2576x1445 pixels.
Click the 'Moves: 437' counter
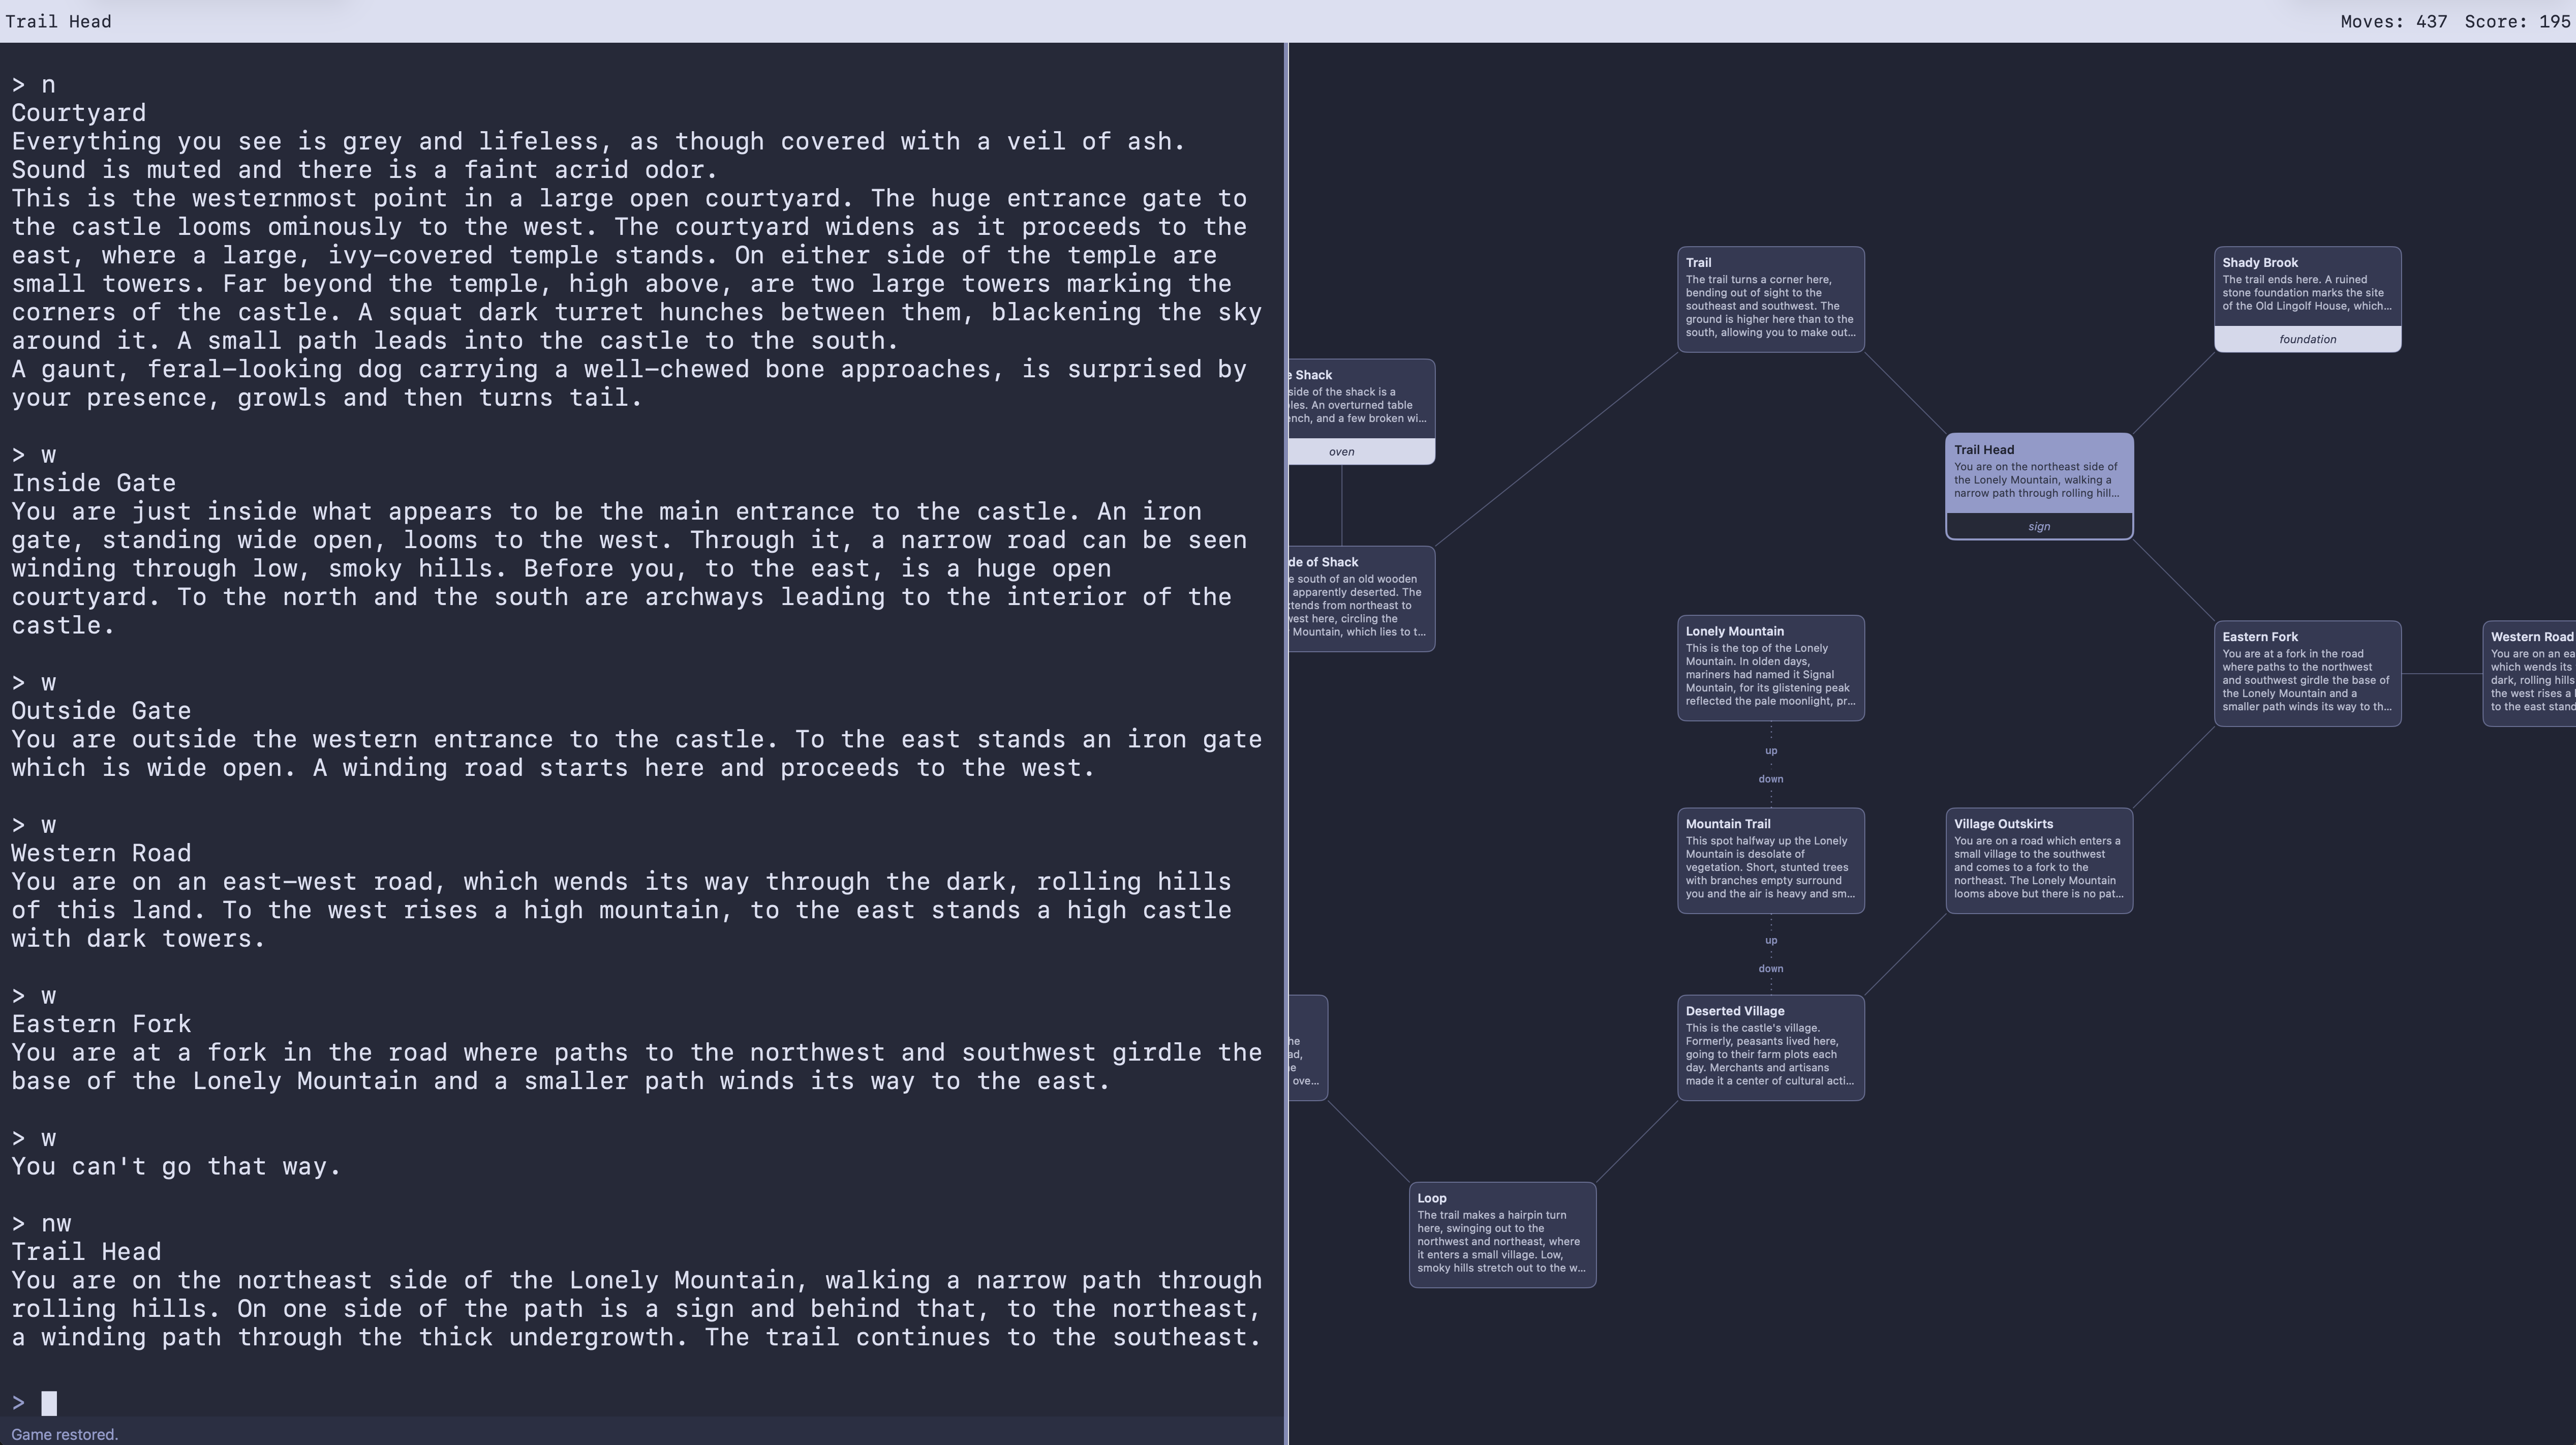pos(2393,21)
